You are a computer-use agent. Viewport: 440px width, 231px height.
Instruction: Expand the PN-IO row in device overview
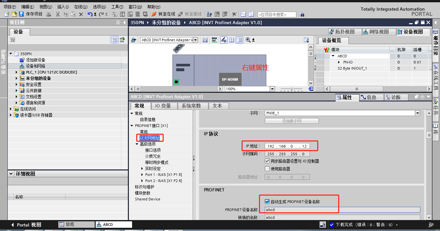coord(339,62)
